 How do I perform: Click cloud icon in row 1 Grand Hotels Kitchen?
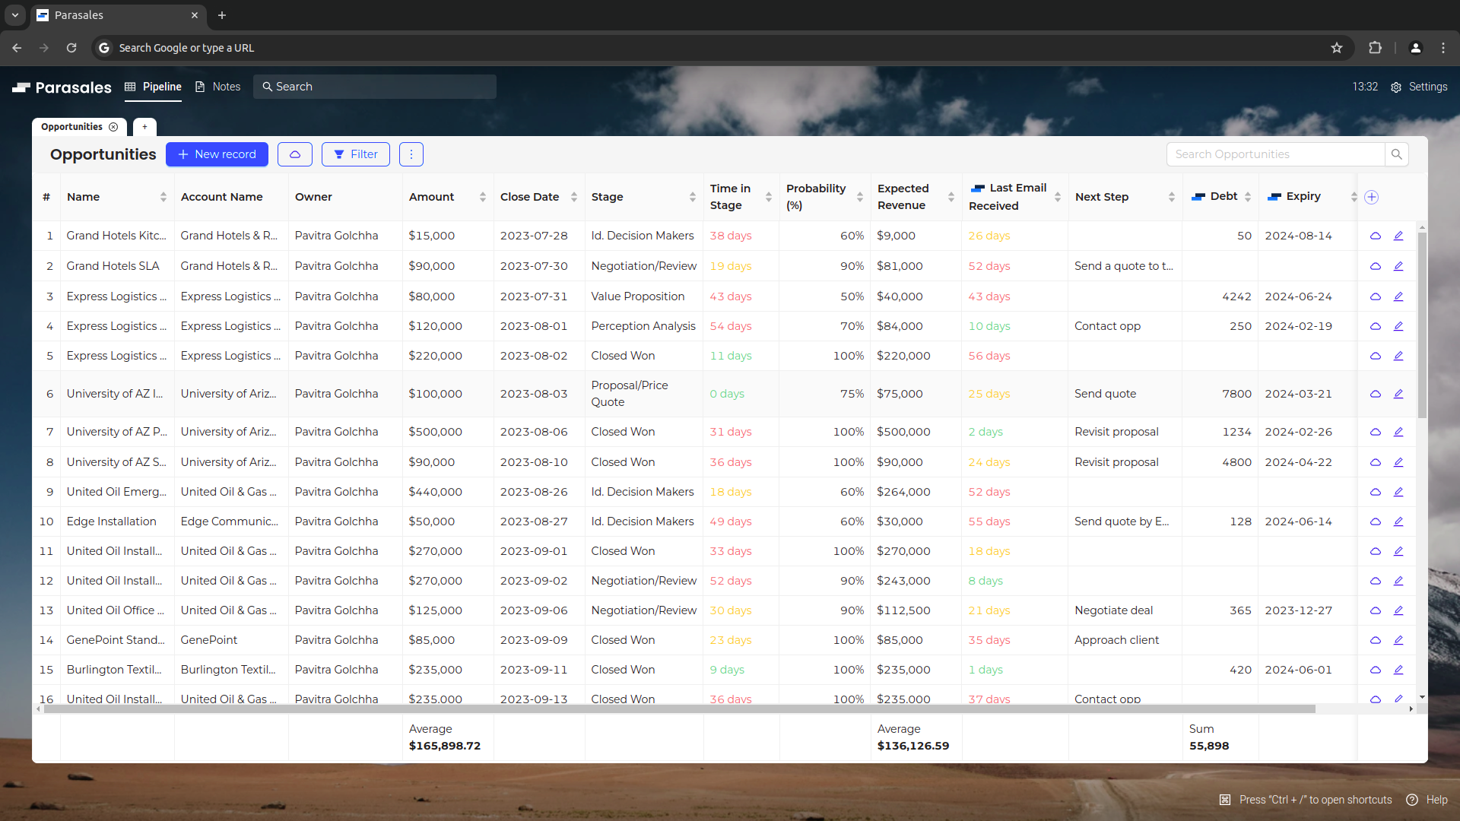[x=1376, y=236]
